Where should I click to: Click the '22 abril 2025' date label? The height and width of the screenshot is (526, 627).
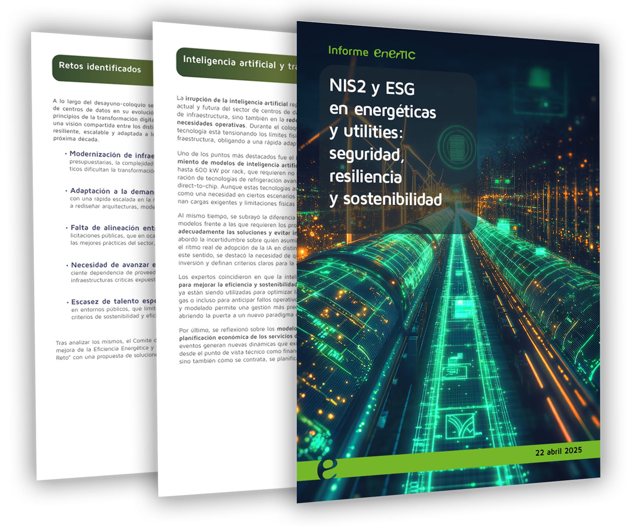coord(558,451)
